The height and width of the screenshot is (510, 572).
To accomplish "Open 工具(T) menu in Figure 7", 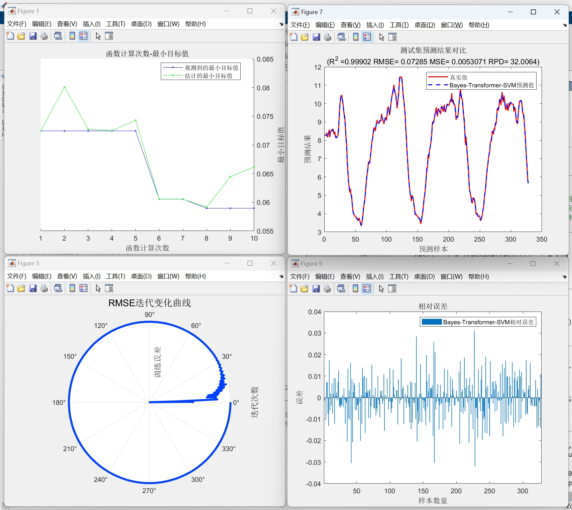I will [399, 25].
